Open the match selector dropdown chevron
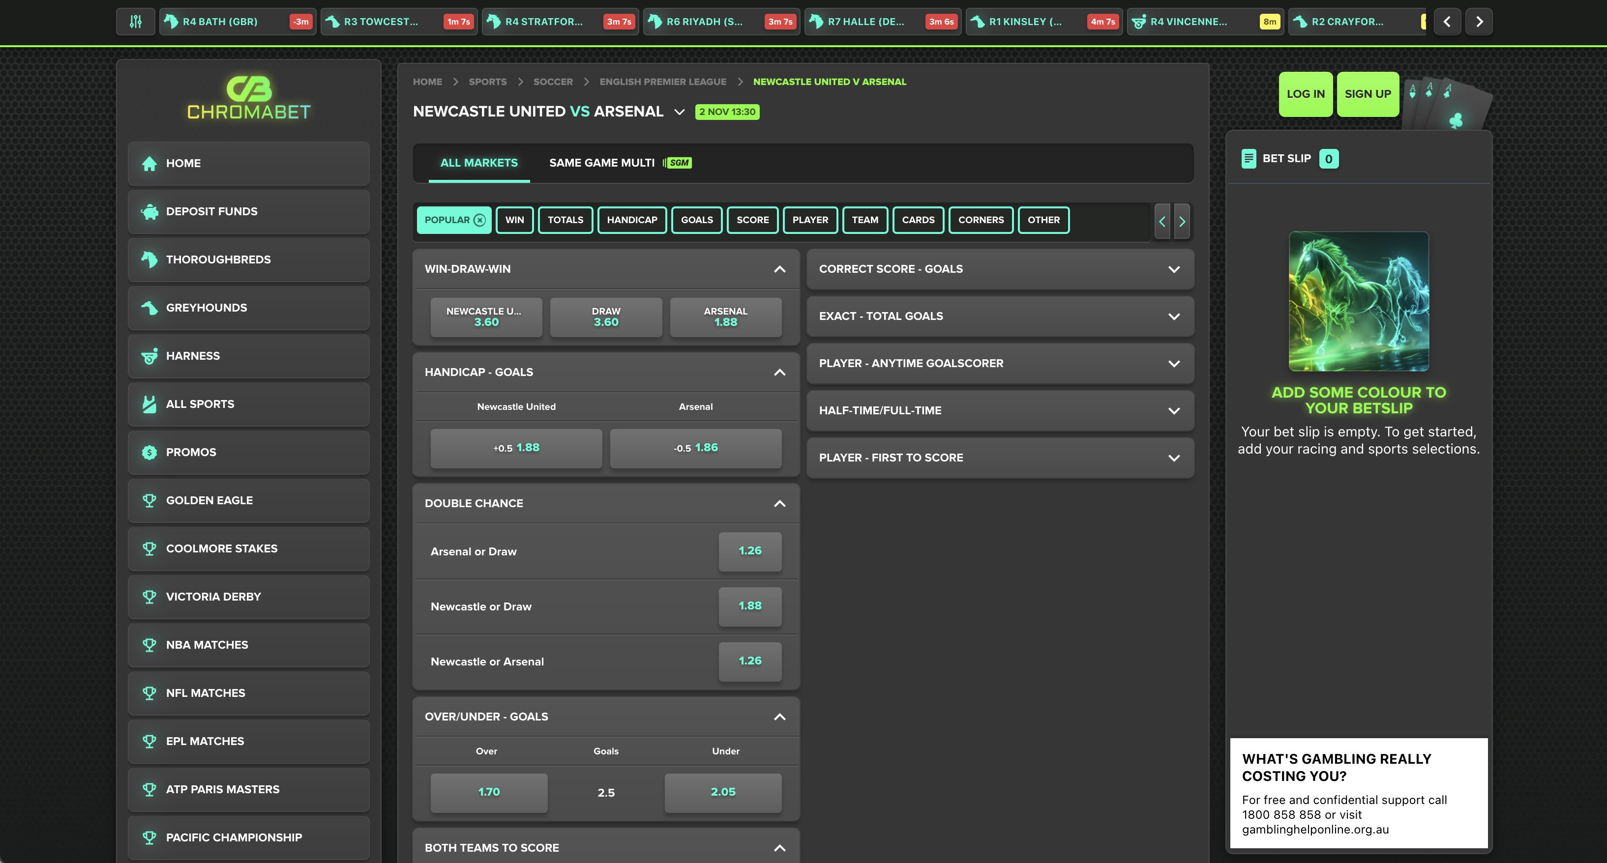The image size is (1607, 863). 680,112
